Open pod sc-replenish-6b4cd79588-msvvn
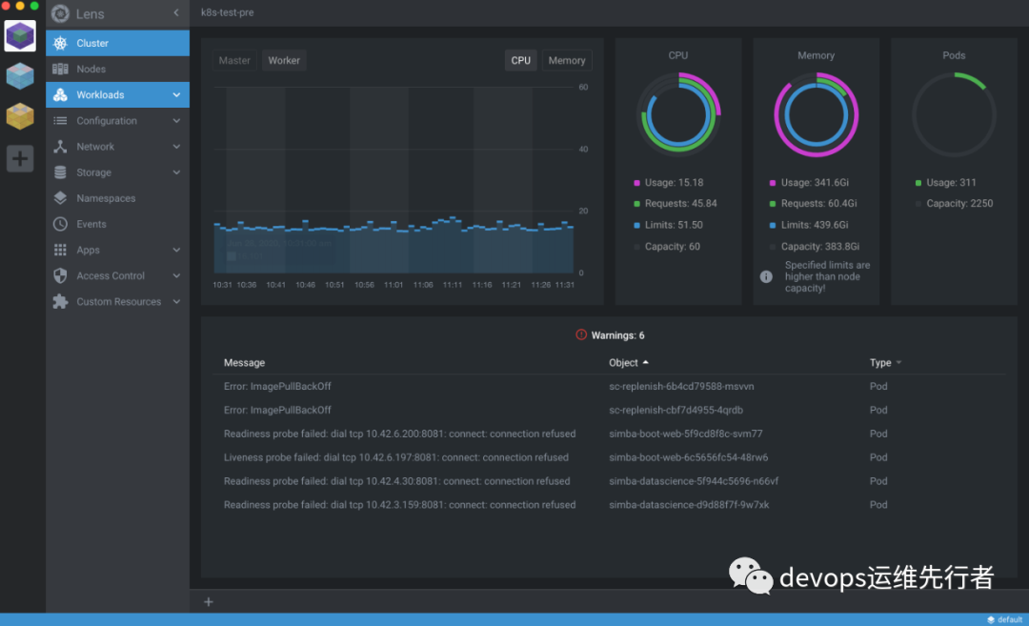This screenshot has width=1029, height=626. [681, 387]
